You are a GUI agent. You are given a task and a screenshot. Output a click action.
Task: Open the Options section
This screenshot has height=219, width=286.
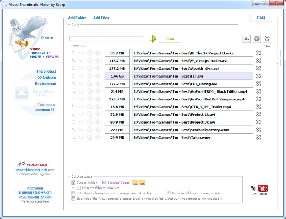(47, 77)
